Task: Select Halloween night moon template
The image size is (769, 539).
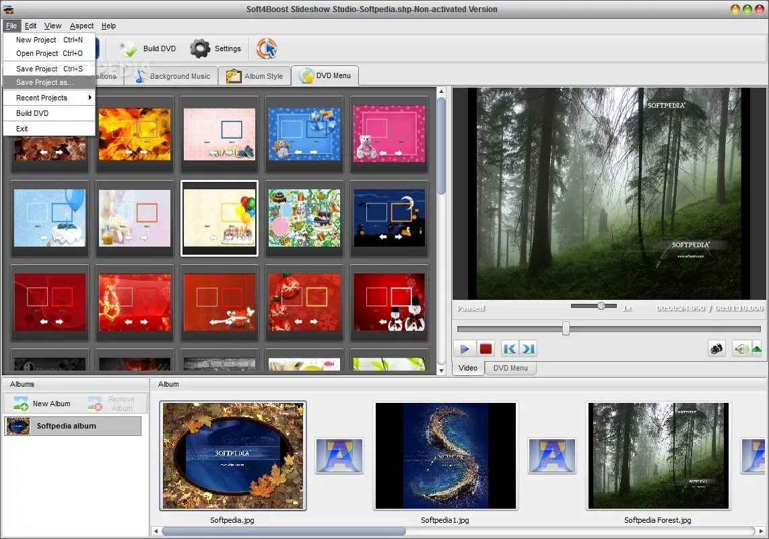Action: click(389, 218)
